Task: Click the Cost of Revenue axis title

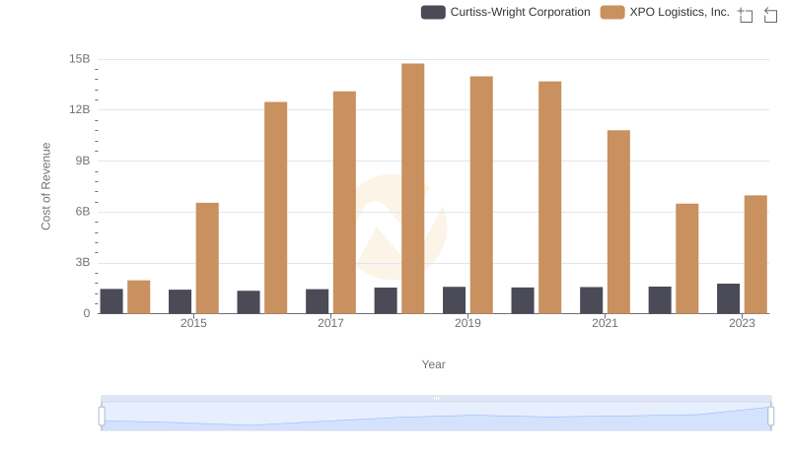Action: (x=45, y=186)
